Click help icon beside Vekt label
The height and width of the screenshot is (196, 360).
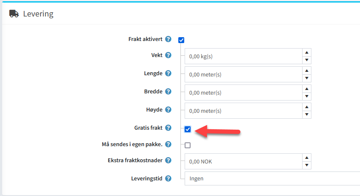pyautogui.click(x=168, y=55)
